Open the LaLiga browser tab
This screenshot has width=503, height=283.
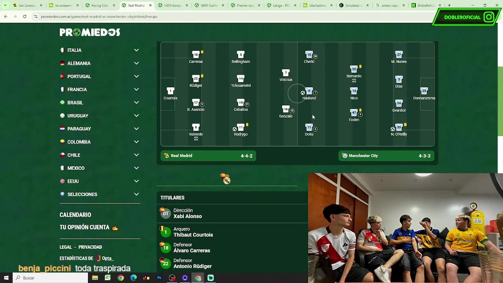pos(281,6)
